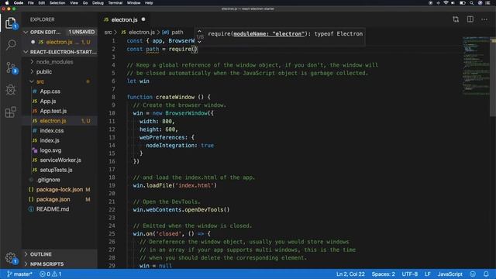The height and width of the screenshot is (279, 496).
Task: Open the Search view in activity bar
Action: [11, 44]
